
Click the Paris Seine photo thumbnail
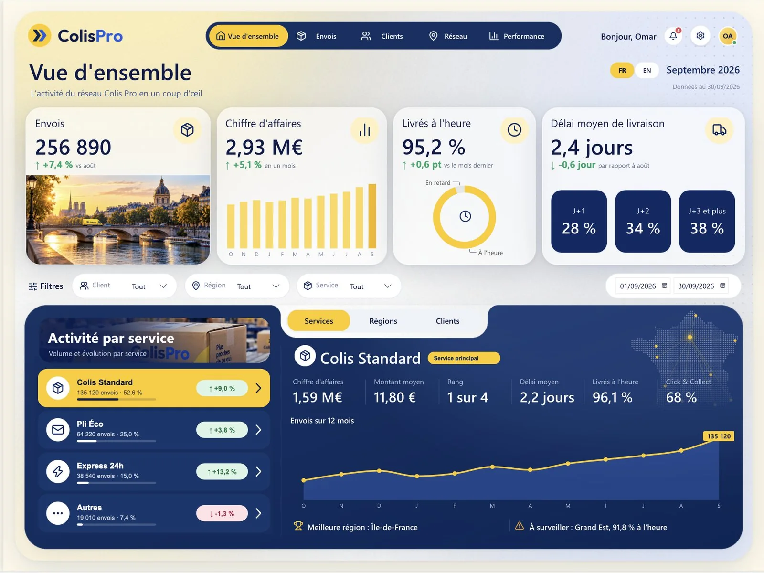[118, 220]
